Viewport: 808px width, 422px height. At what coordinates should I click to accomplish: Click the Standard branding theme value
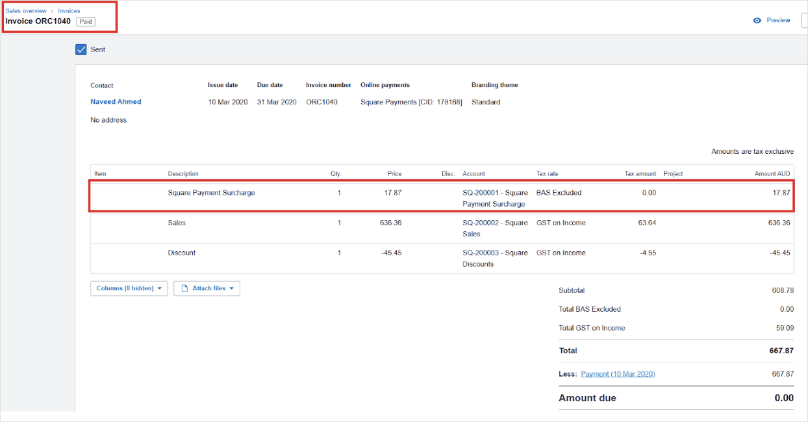coord(486,102)
